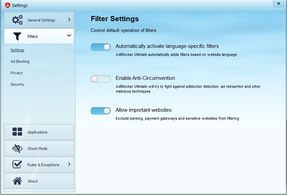Screen dimensions: 287x195
Task: Open the Privacy filters page
Action: click(16, 73)
